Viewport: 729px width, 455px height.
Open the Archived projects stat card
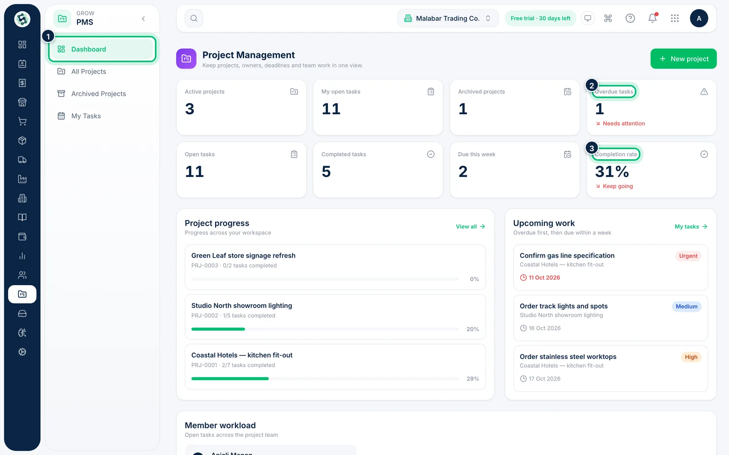pyautogui.click(x=515, y=107)
